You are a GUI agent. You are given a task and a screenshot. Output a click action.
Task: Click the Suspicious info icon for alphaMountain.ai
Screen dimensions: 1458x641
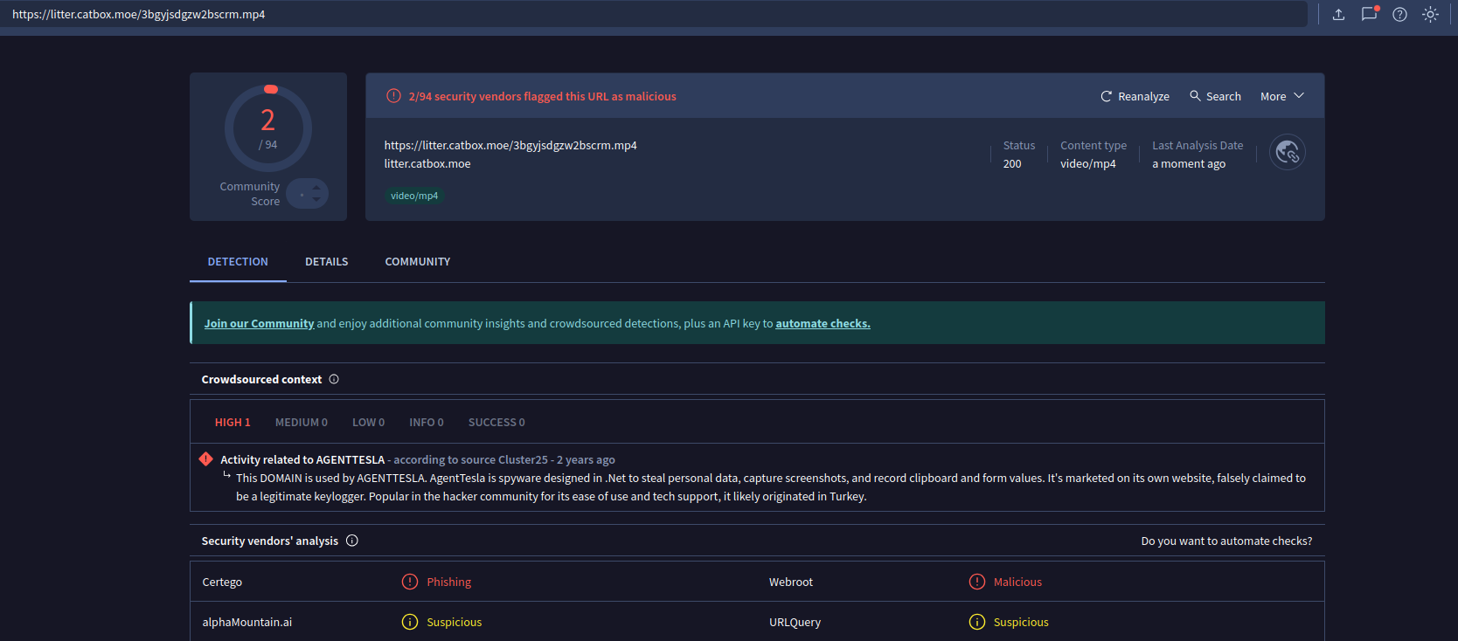click(410, 622)
